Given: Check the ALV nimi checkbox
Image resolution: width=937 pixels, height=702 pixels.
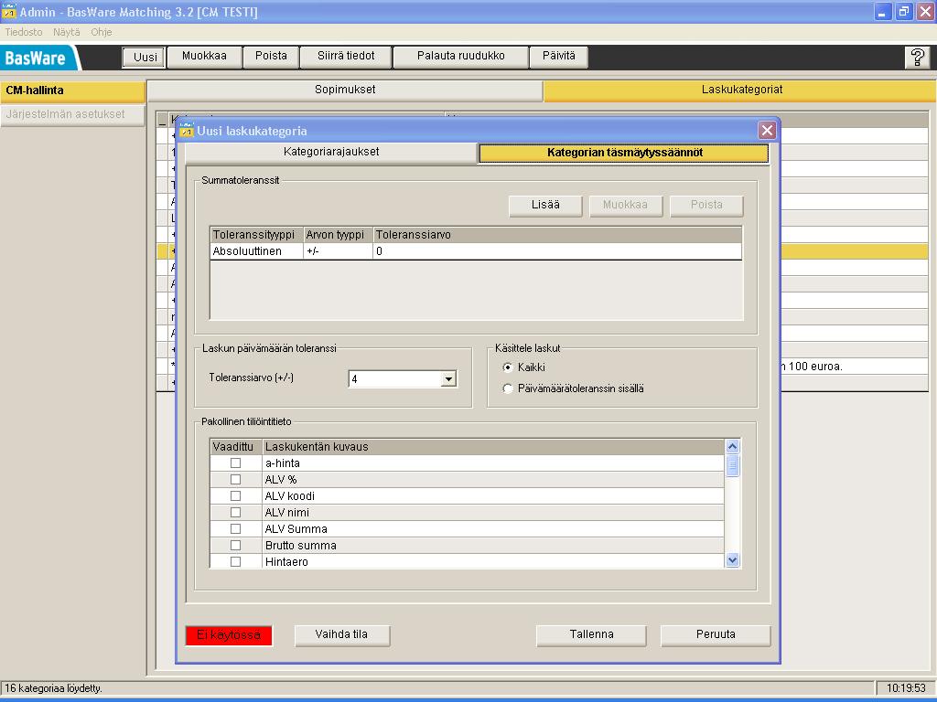Looking at the screenshot, I should coord(235,512).
